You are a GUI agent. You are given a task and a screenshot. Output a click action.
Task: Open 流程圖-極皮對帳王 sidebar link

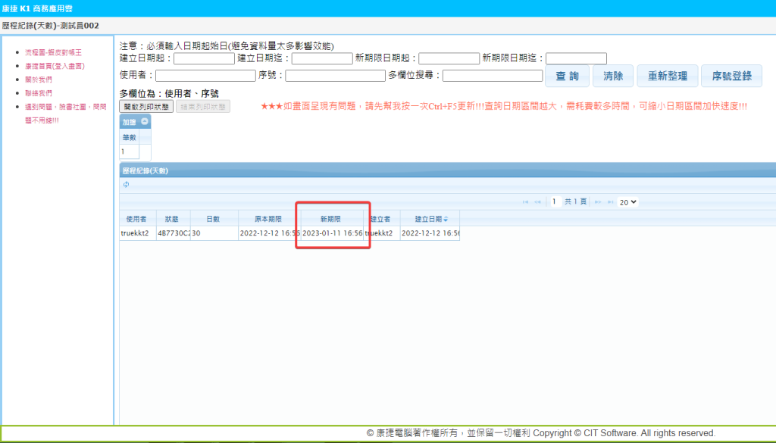(53, 52)
